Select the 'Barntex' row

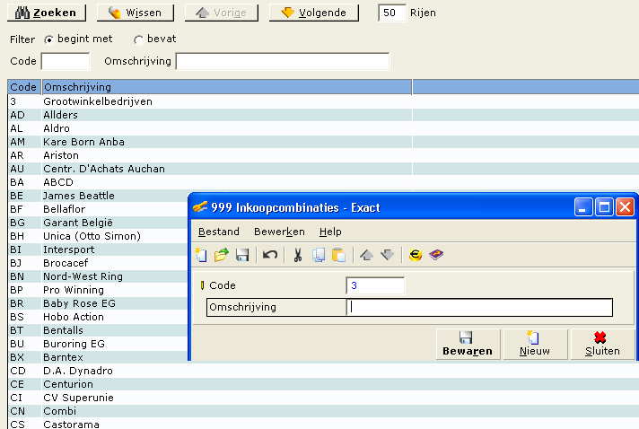click(x=98, y=357)
